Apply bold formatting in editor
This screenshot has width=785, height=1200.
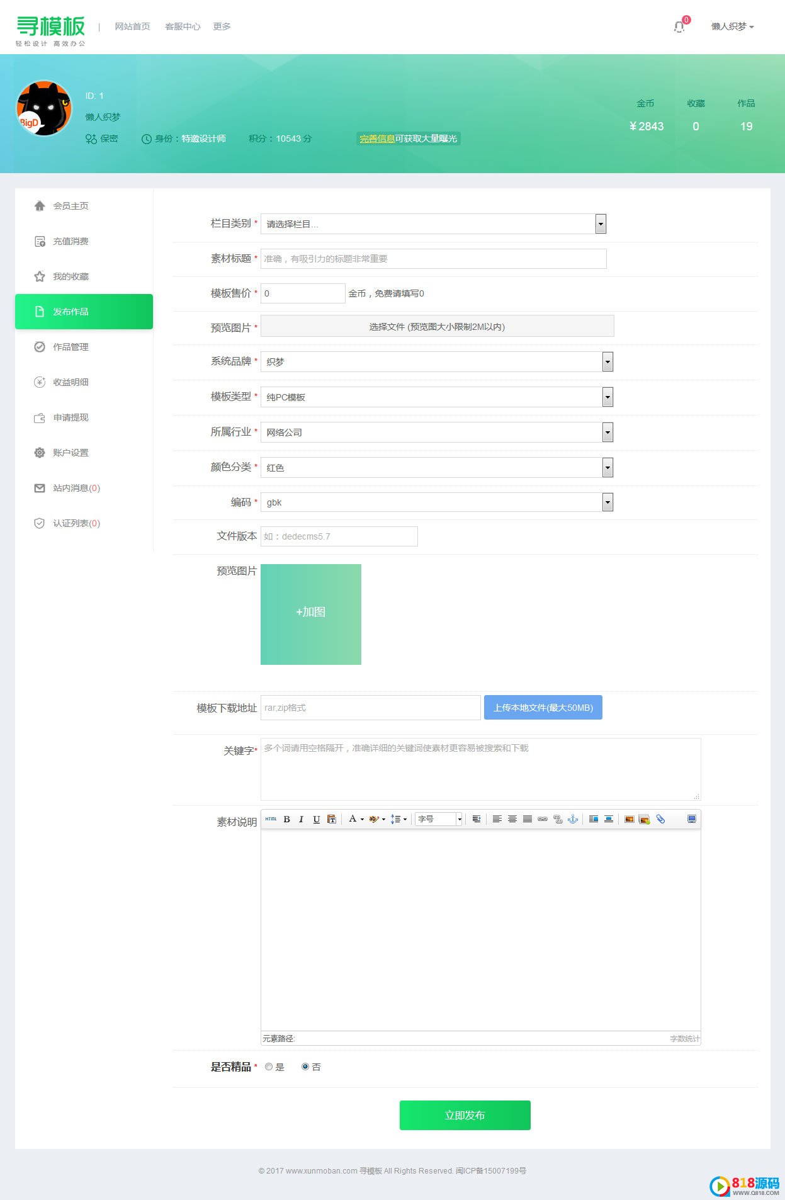[286, 819]
